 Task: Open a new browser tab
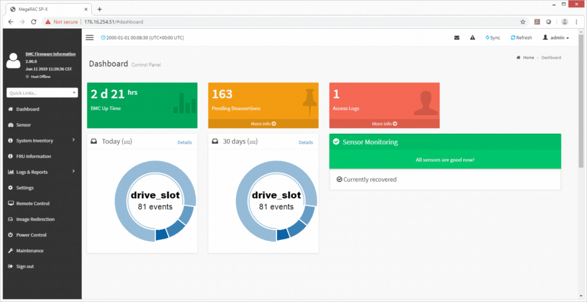click(99, 9)
